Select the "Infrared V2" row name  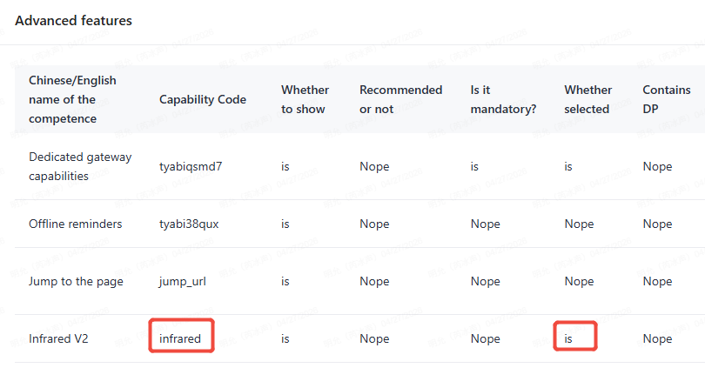pos(59,338)
